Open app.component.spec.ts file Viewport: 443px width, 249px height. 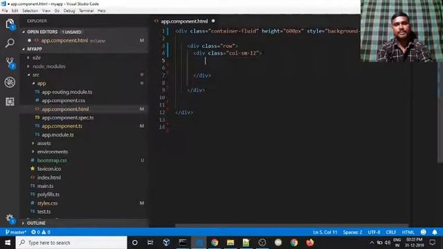(68, 118)
